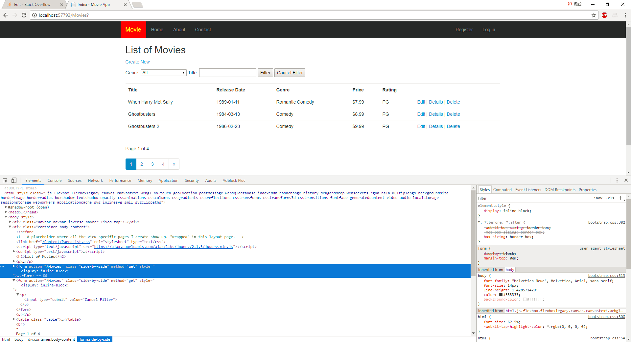
Task: Expand the selected side-by-side form node
Action: point(14,266)
